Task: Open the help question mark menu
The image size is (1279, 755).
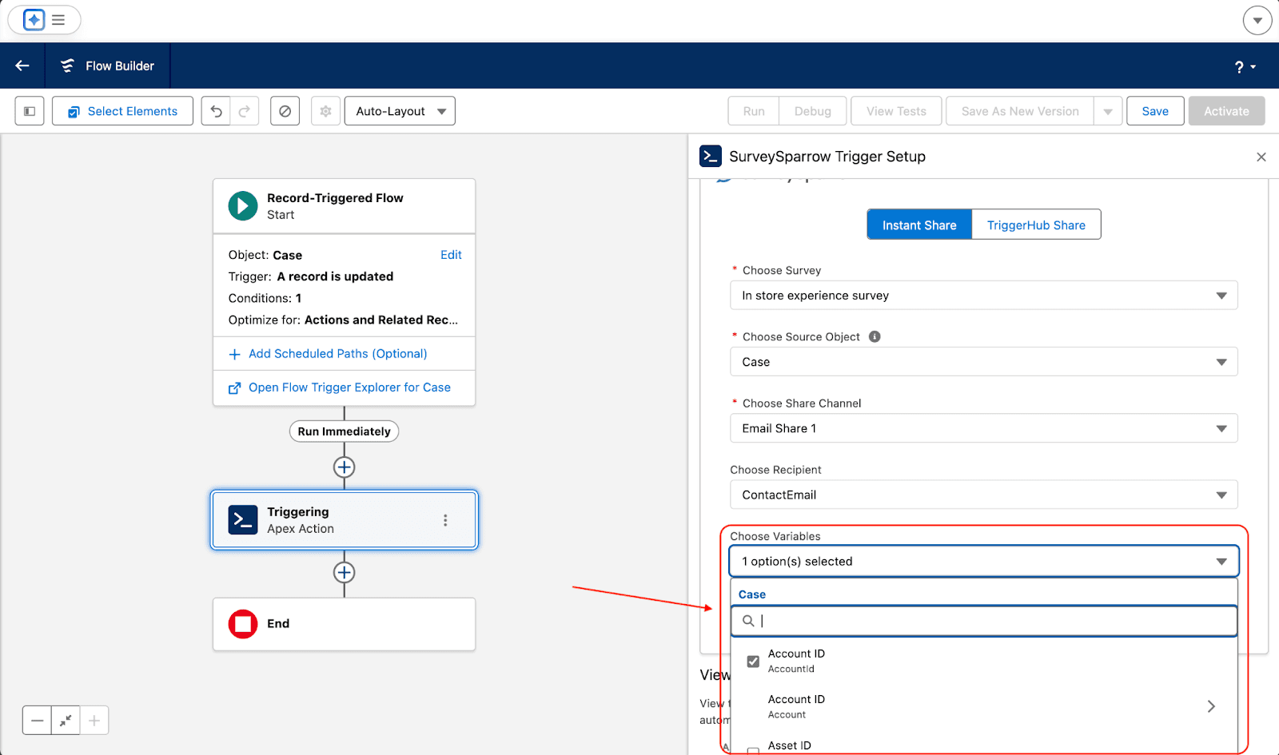Action: [1244, 67]
